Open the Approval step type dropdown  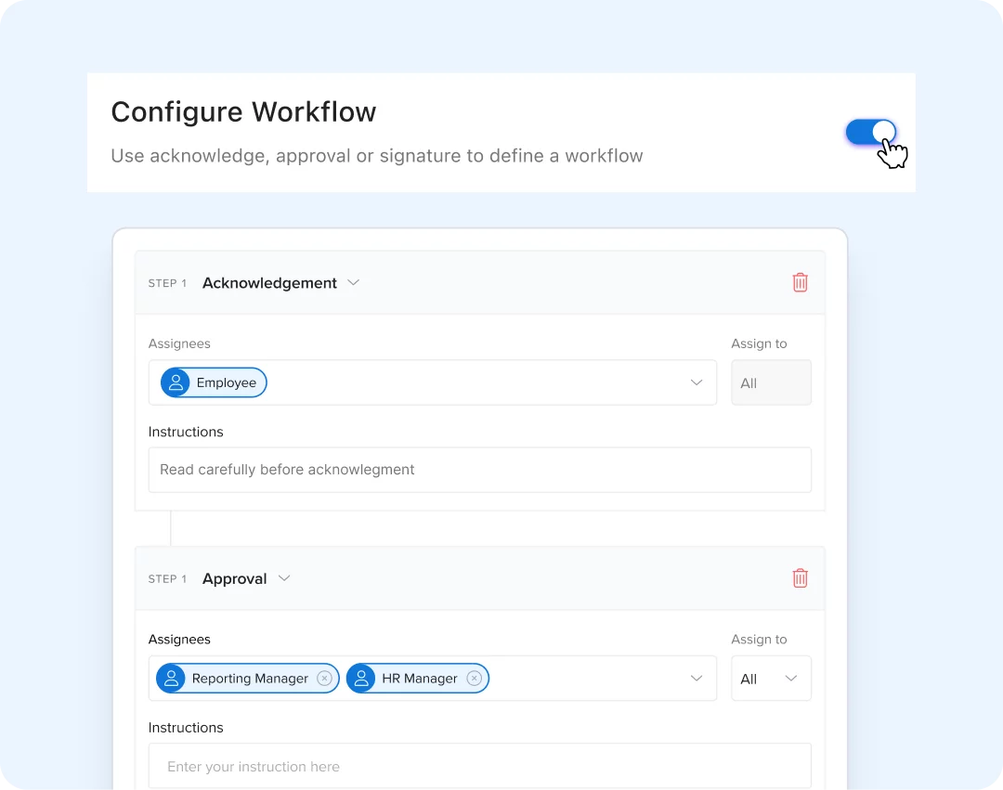[x=284, y=578]
